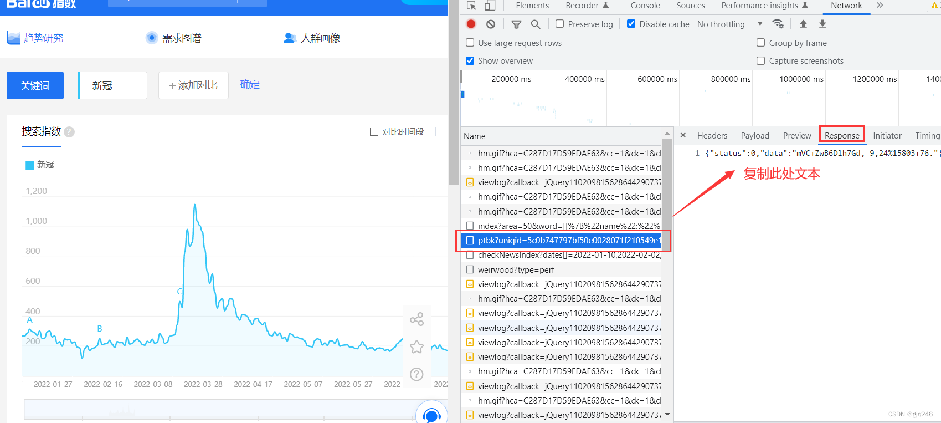Select the checkNewsIndex?dates request row
Viewport: 941px width, 423px height.
(561, 255)
